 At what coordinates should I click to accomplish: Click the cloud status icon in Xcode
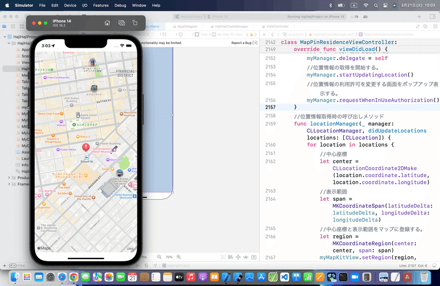click(365, 16)
